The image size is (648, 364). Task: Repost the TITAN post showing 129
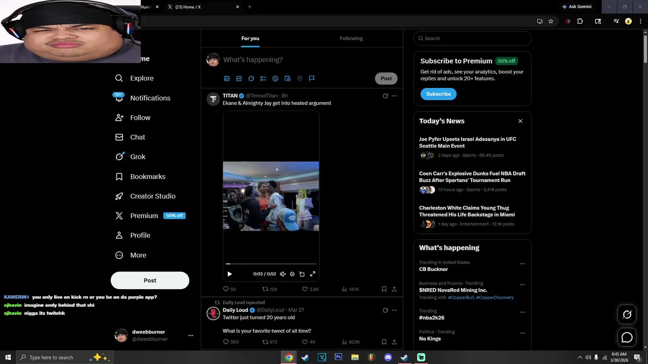pos(269,289)
